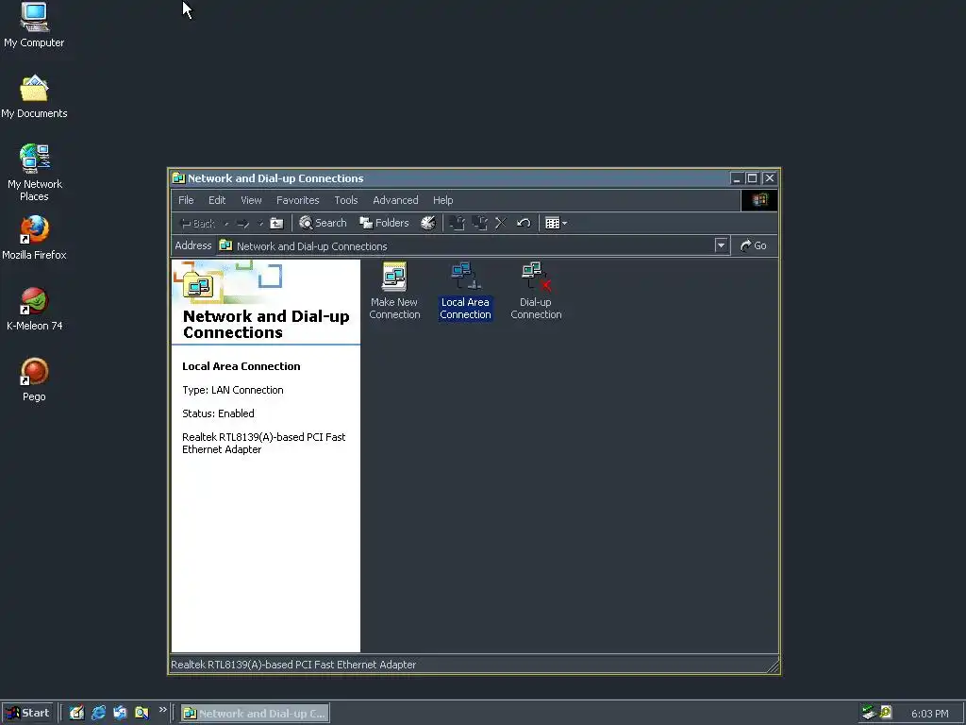Click the Delete X toolbar icon
This screenshot has width=966, height=725.
pyautogui.click(x=501, y=223)
